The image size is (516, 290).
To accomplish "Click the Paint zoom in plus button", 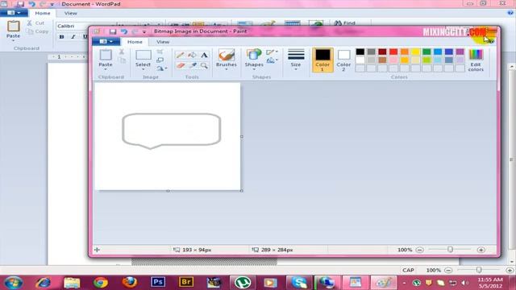I will (481, 250).
